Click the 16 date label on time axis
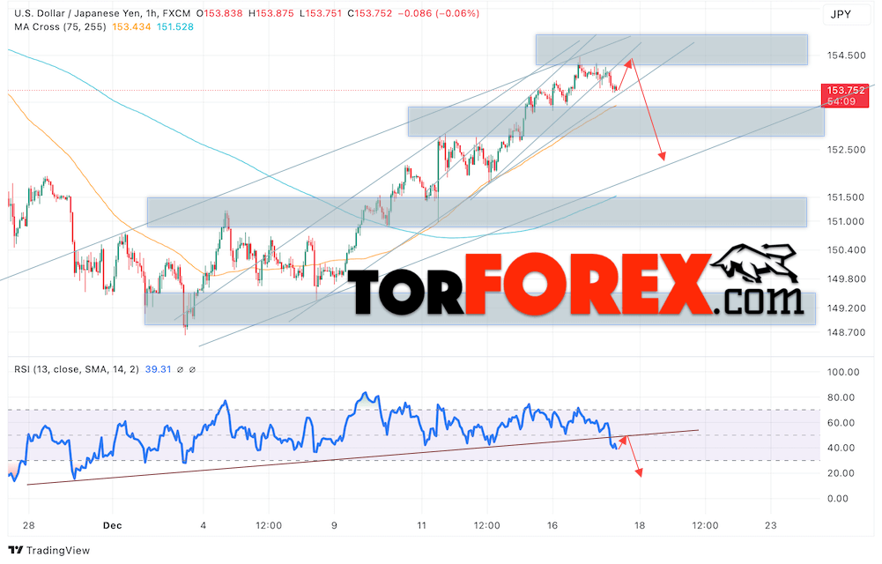Image resolution: width=882 pixels, height=564 pixels. [552, 526]
